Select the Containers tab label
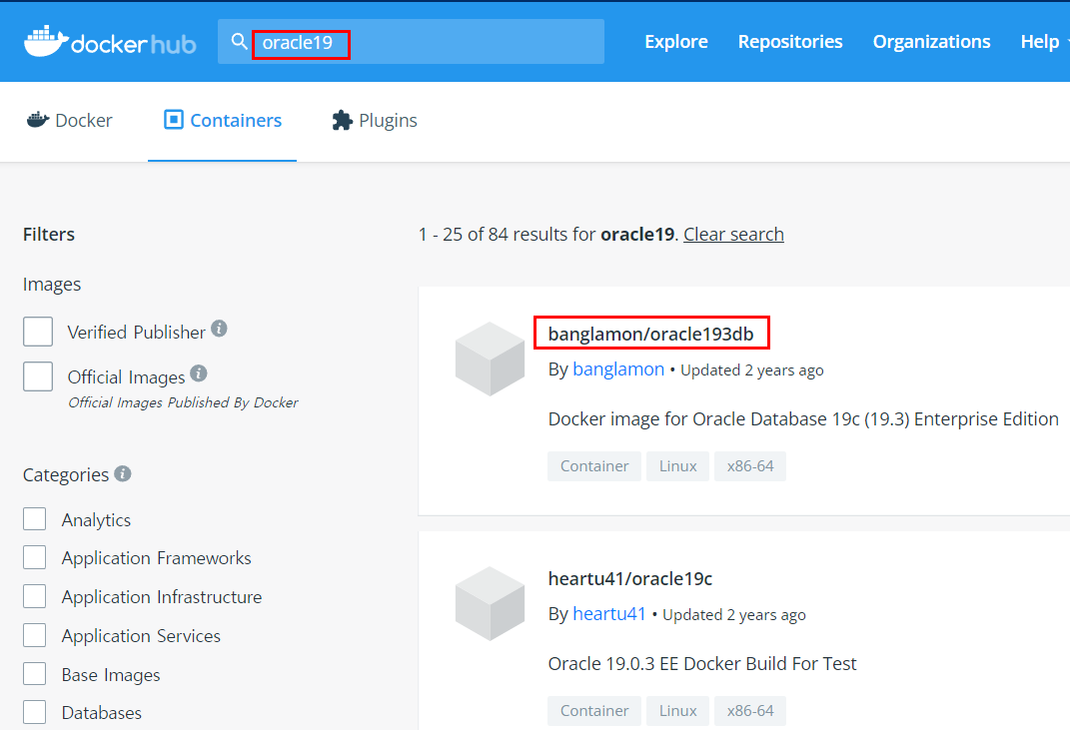 pos(236,120)
